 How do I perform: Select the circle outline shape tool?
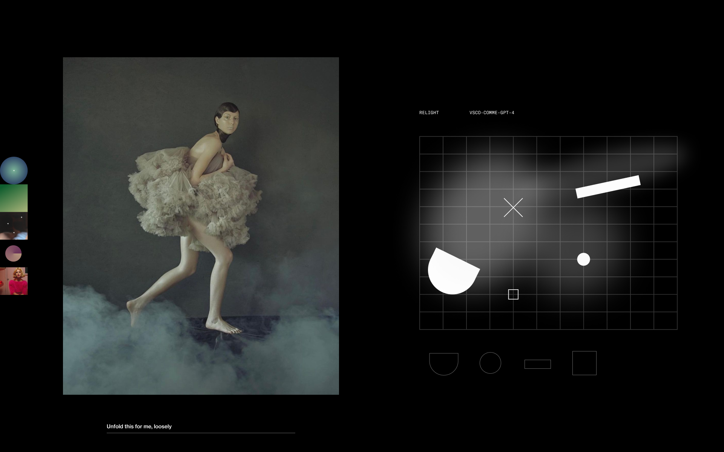pyautogui.click(x=490, y=363)
